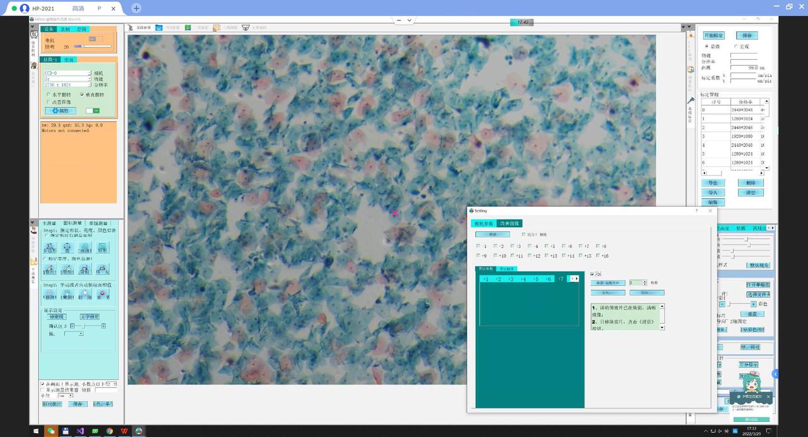The image size is (808, 437).
Task: Open WeChat from the taskbar
Action: 51,431
